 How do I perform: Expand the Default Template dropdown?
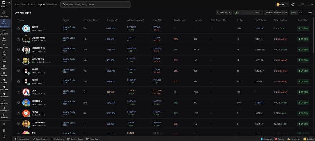coord(274,12)
